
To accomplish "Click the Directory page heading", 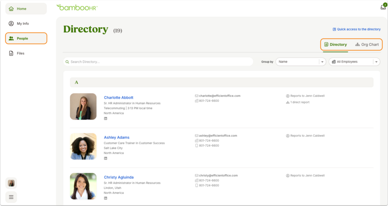I will click(86, 29).
